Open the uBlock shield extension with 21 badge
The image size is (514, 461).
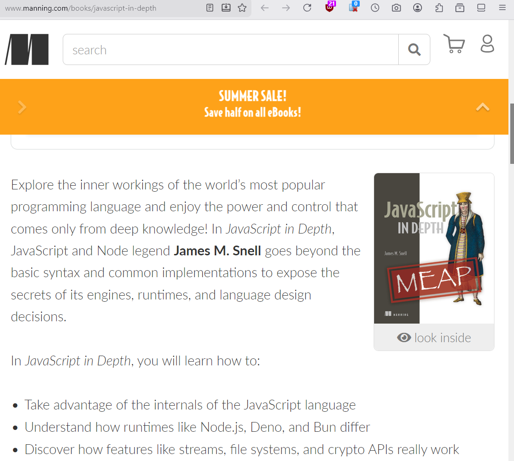(x=330, y=7)
